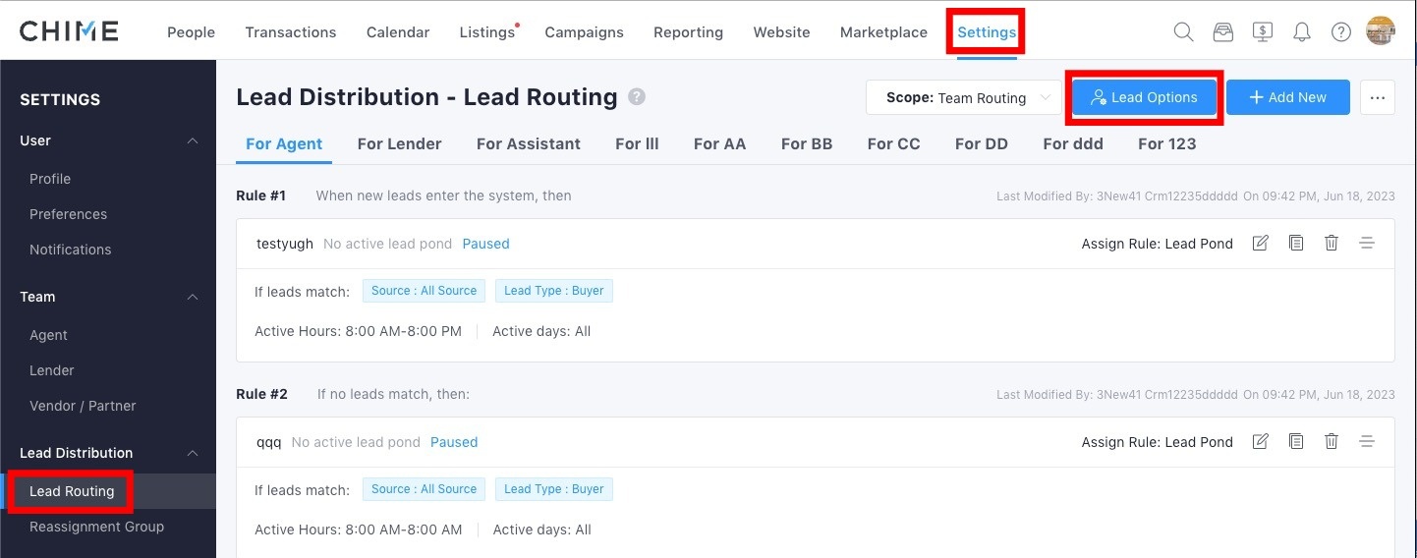
Task: Open the Scope Team Routing dropdown
Action: pyautogui.click(x=962, y=97)
